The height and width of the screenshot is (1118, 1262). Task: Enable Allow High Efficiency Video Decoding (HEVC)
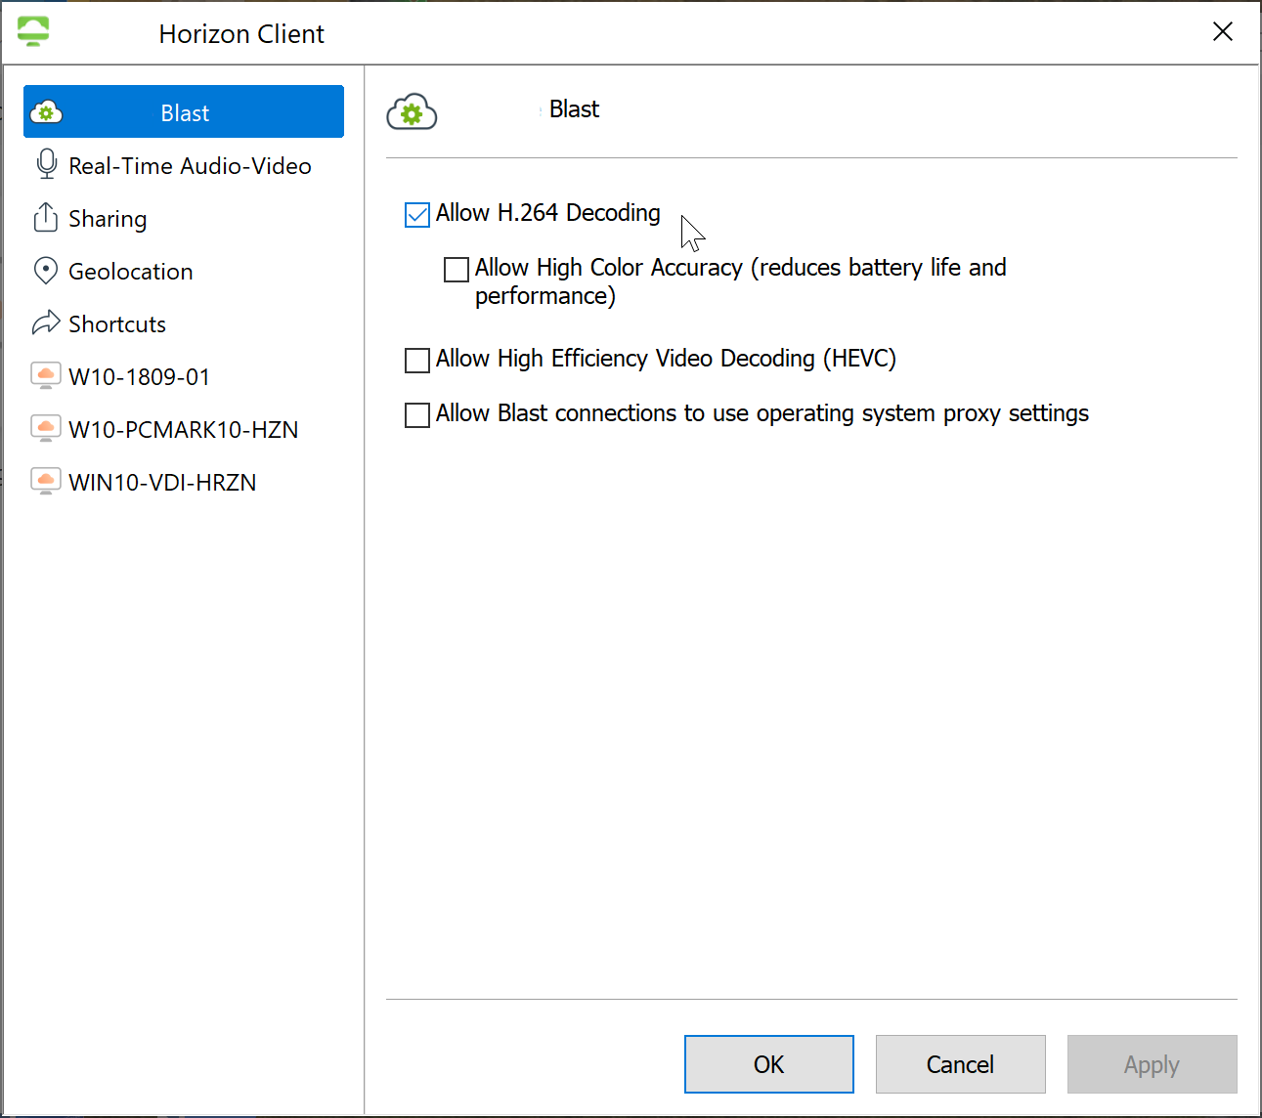[x=416, y=360]
